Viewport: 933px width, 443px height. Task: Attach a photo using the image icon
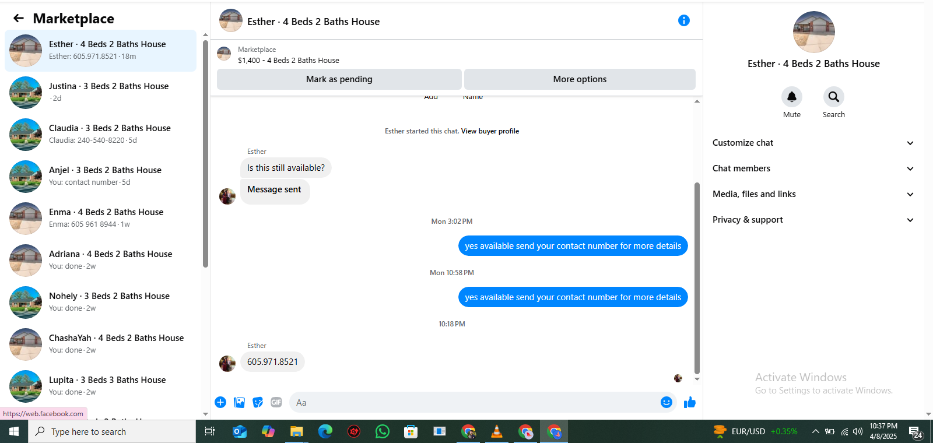(239, 402)
